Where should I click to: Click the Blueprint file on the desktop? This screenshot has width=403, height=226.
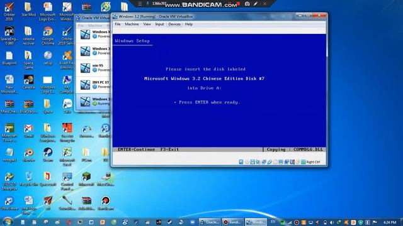pos(9,58)
